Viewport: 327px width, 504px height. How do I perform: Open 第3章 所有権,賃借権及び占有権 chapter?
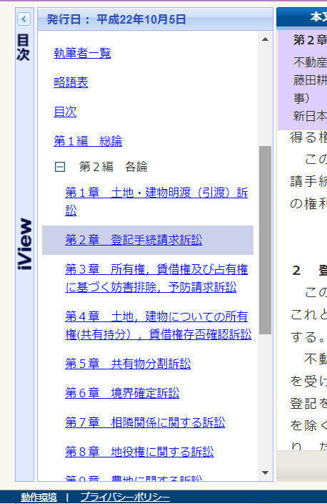[x=156, y=278]
